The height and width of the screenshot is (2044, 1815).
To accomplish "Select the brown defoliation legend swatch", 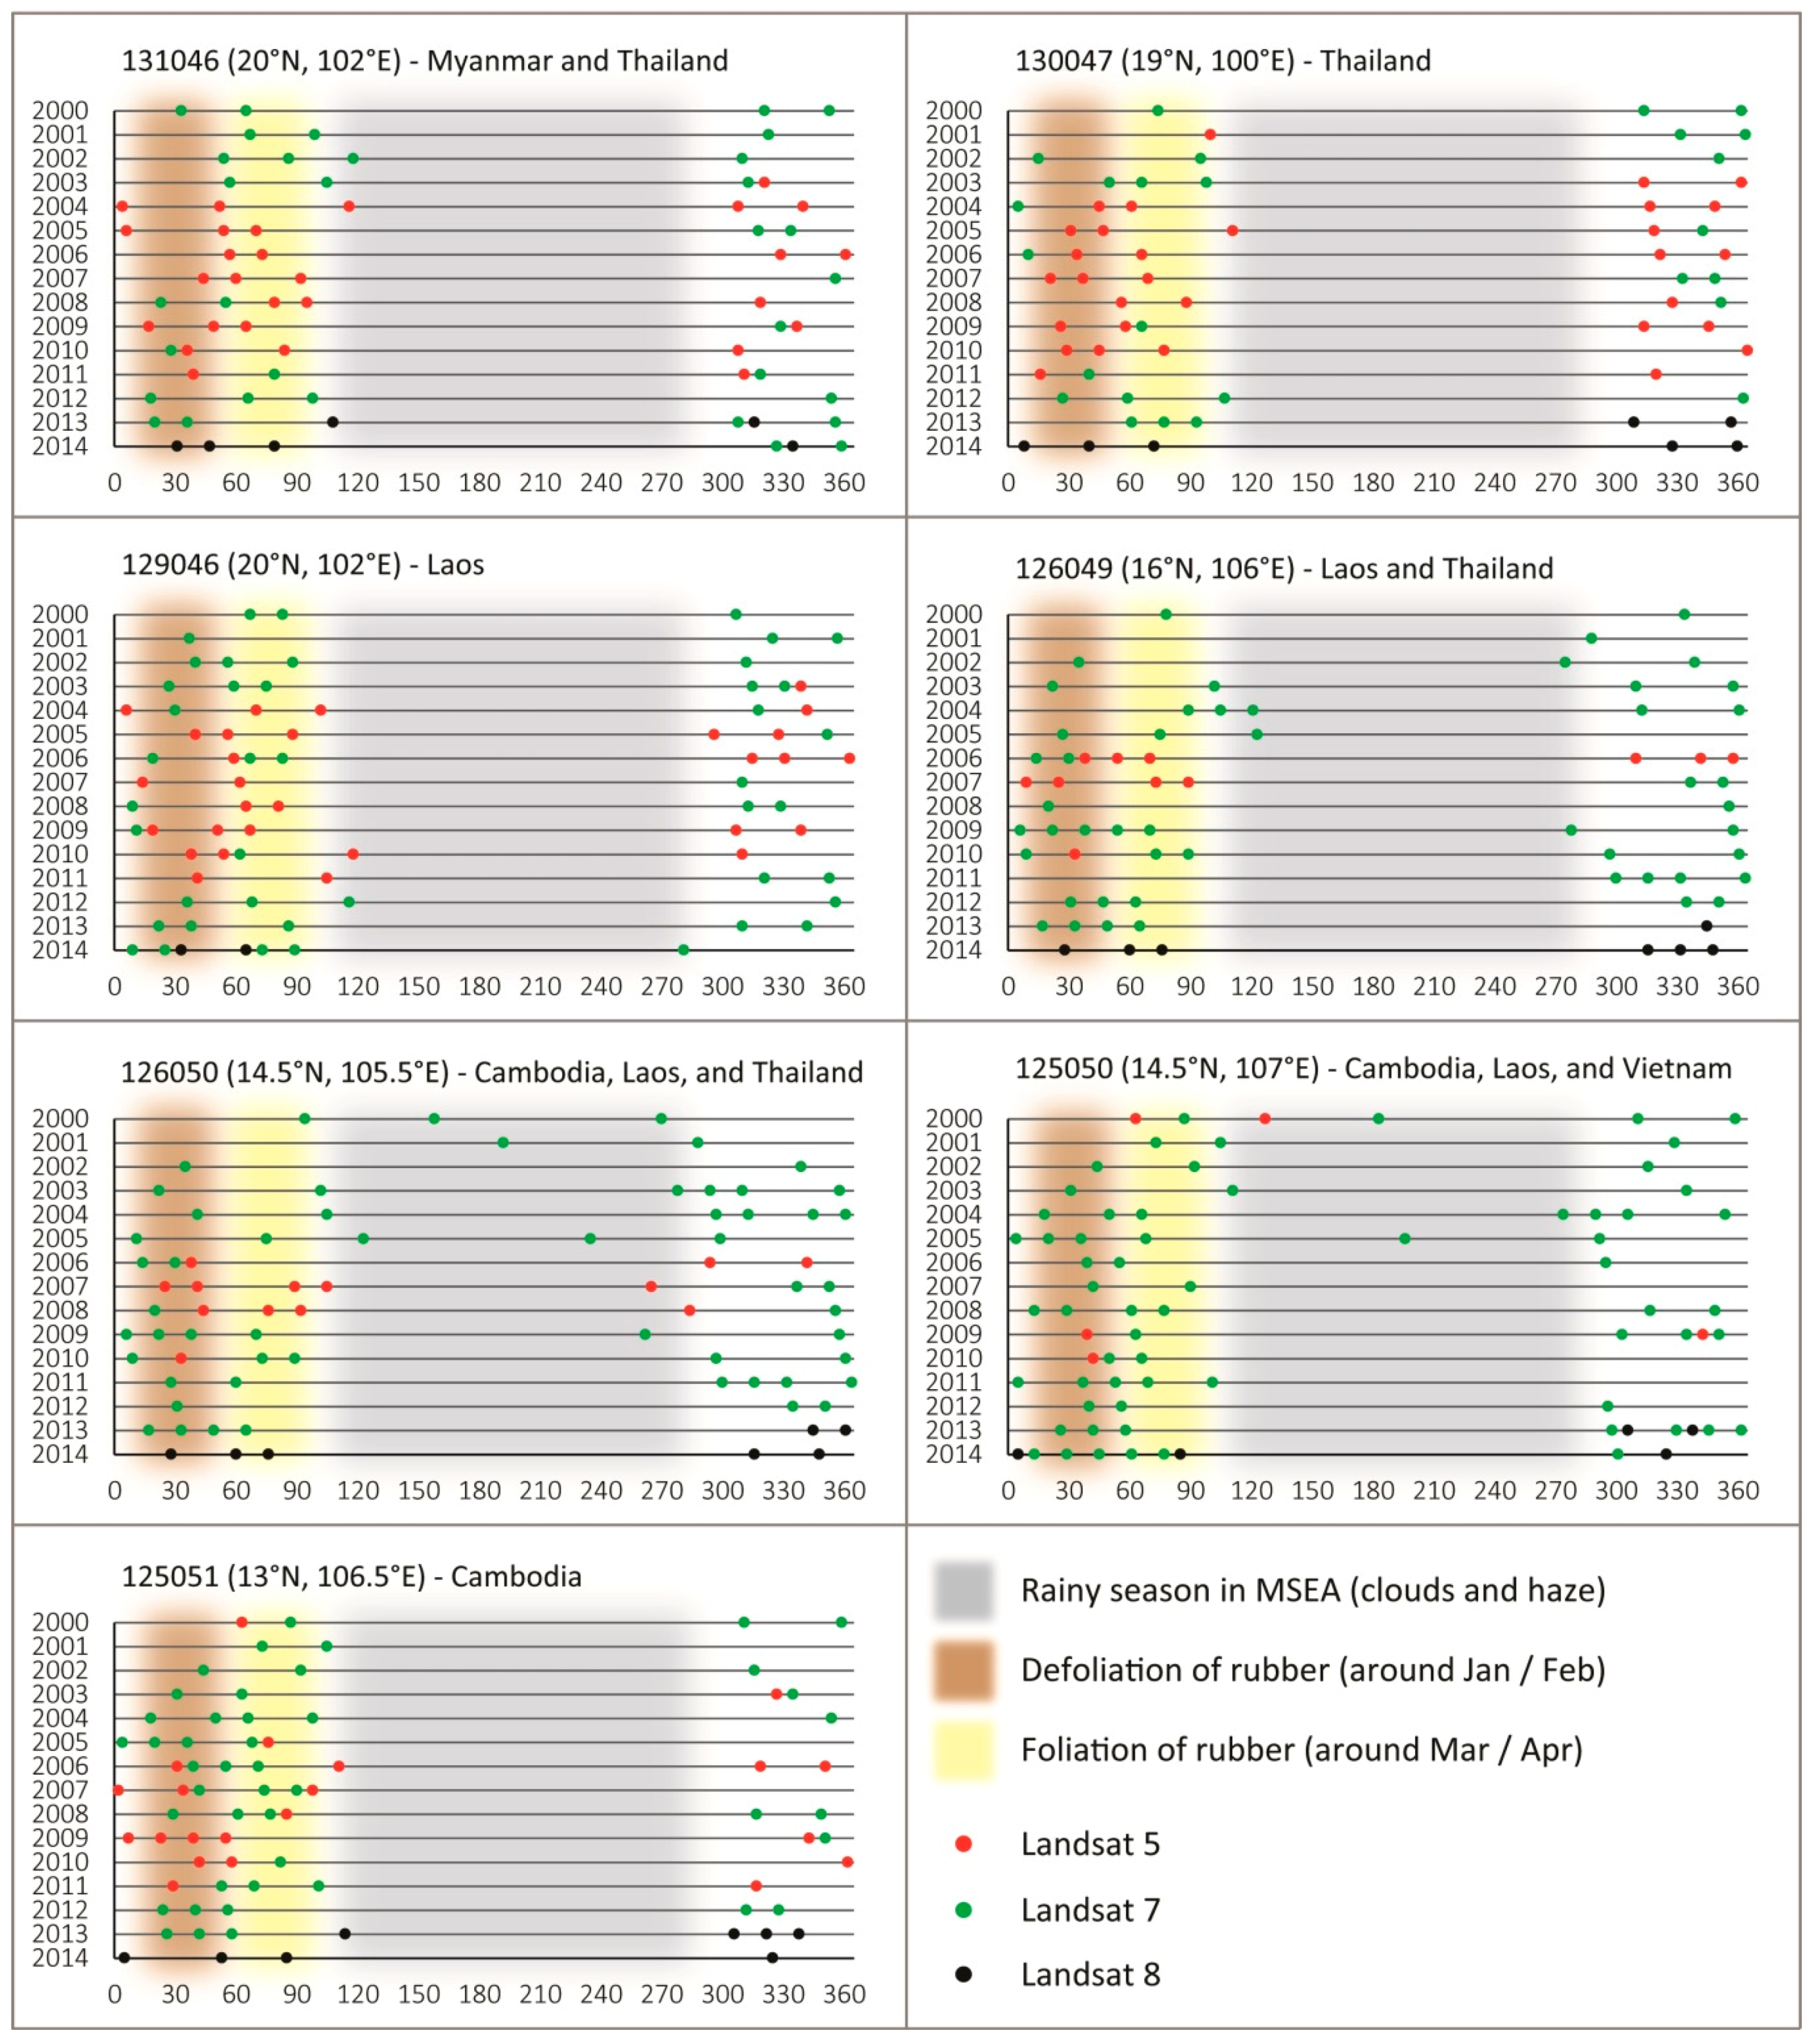I will (964, 1670).
